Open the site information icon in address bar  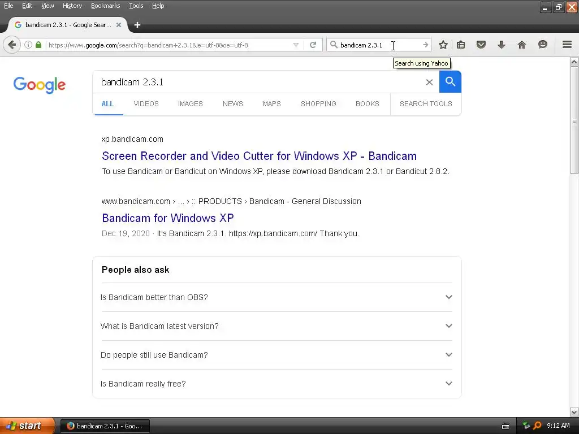pyautogui.click(x=28, y=45)
